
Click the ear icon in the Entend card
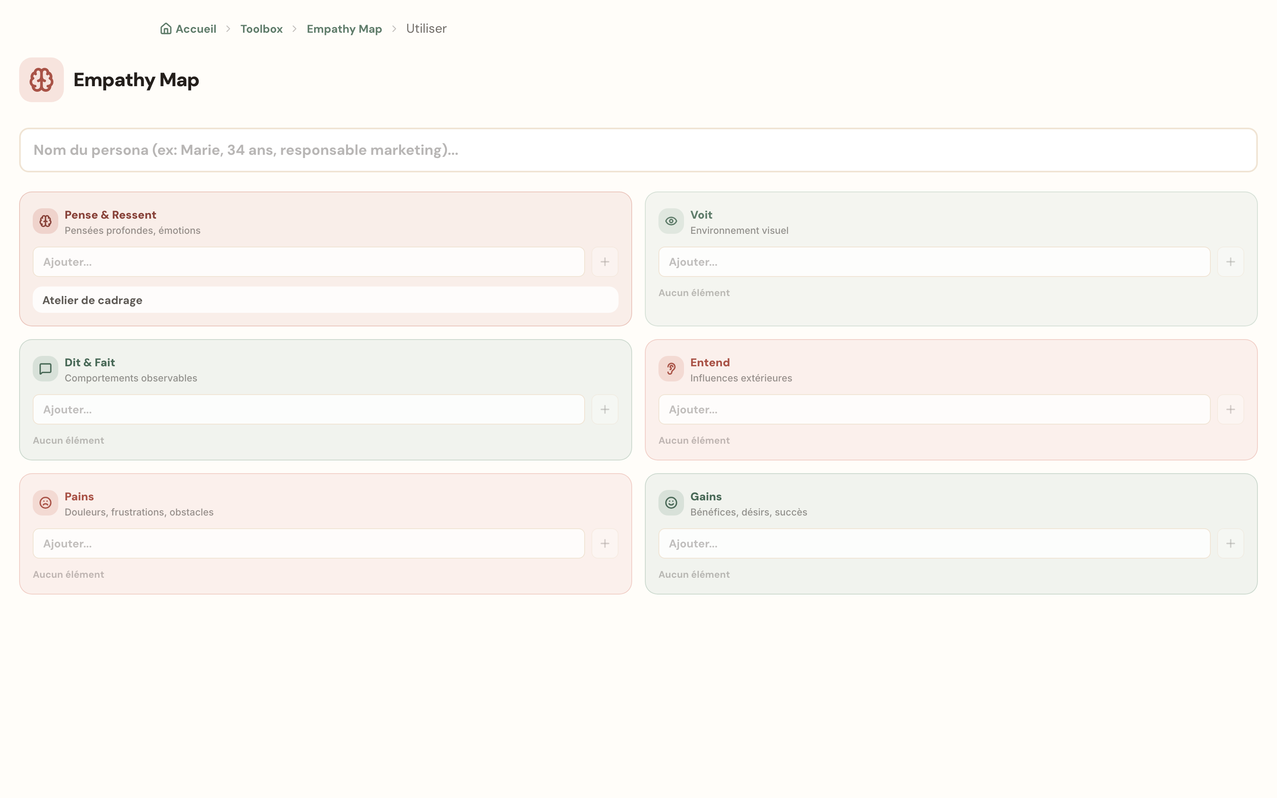coord(671,369)
